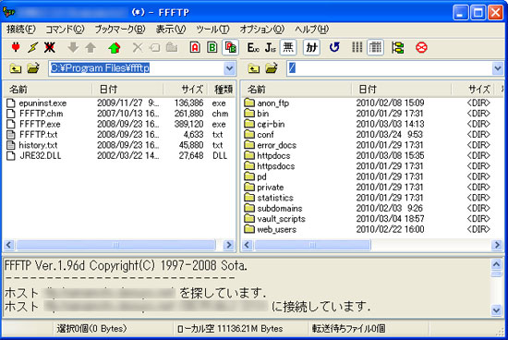Viewport: 508px width, 340px height.
Task: Set host kanji code to EUC
Action: pos(253,48)
